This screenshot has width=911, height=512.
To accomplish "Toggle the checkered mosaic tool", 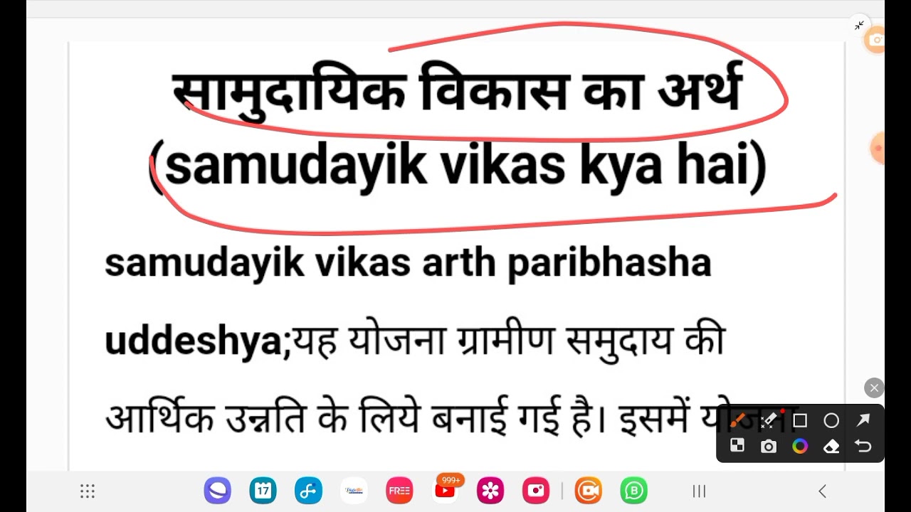I will [737, 446].
